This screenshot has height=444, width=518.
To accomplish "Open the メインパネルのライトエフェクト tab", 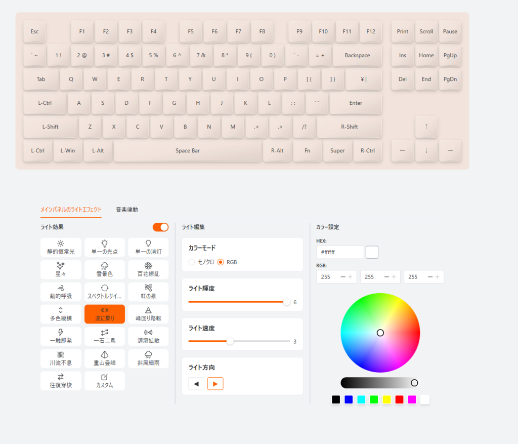I will click(71, 209).
